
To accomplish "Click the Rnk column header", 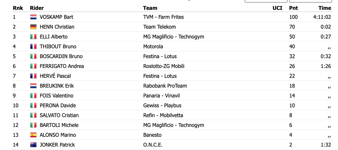I will (x=18, y=8).
